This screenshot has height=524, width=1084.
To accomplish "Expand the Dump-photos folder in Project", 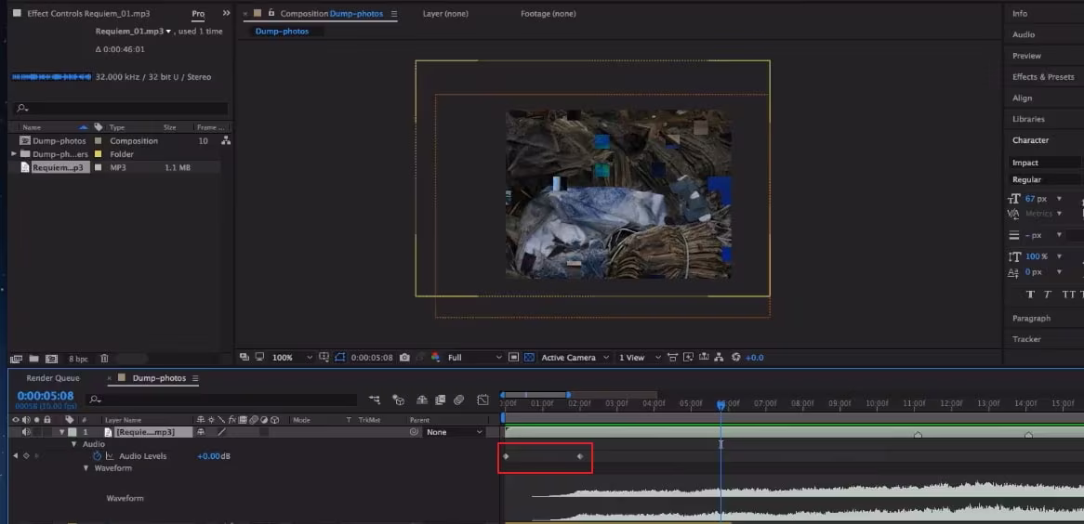I will [x=14, y=154].
